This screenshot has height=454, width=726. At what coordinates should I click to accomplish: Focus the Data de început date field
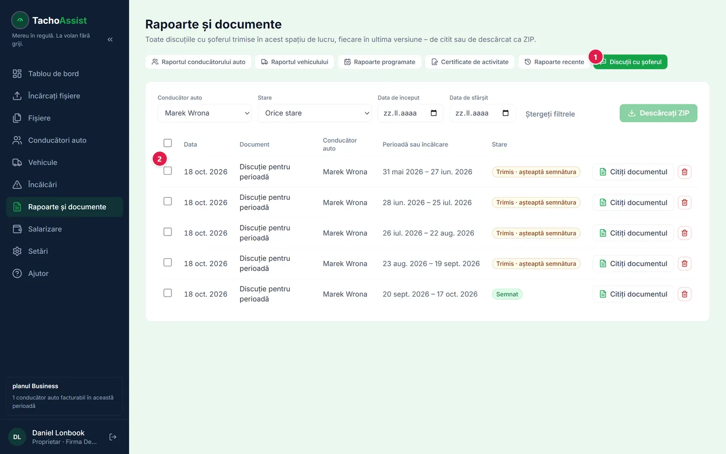click(x=410, y=113)
